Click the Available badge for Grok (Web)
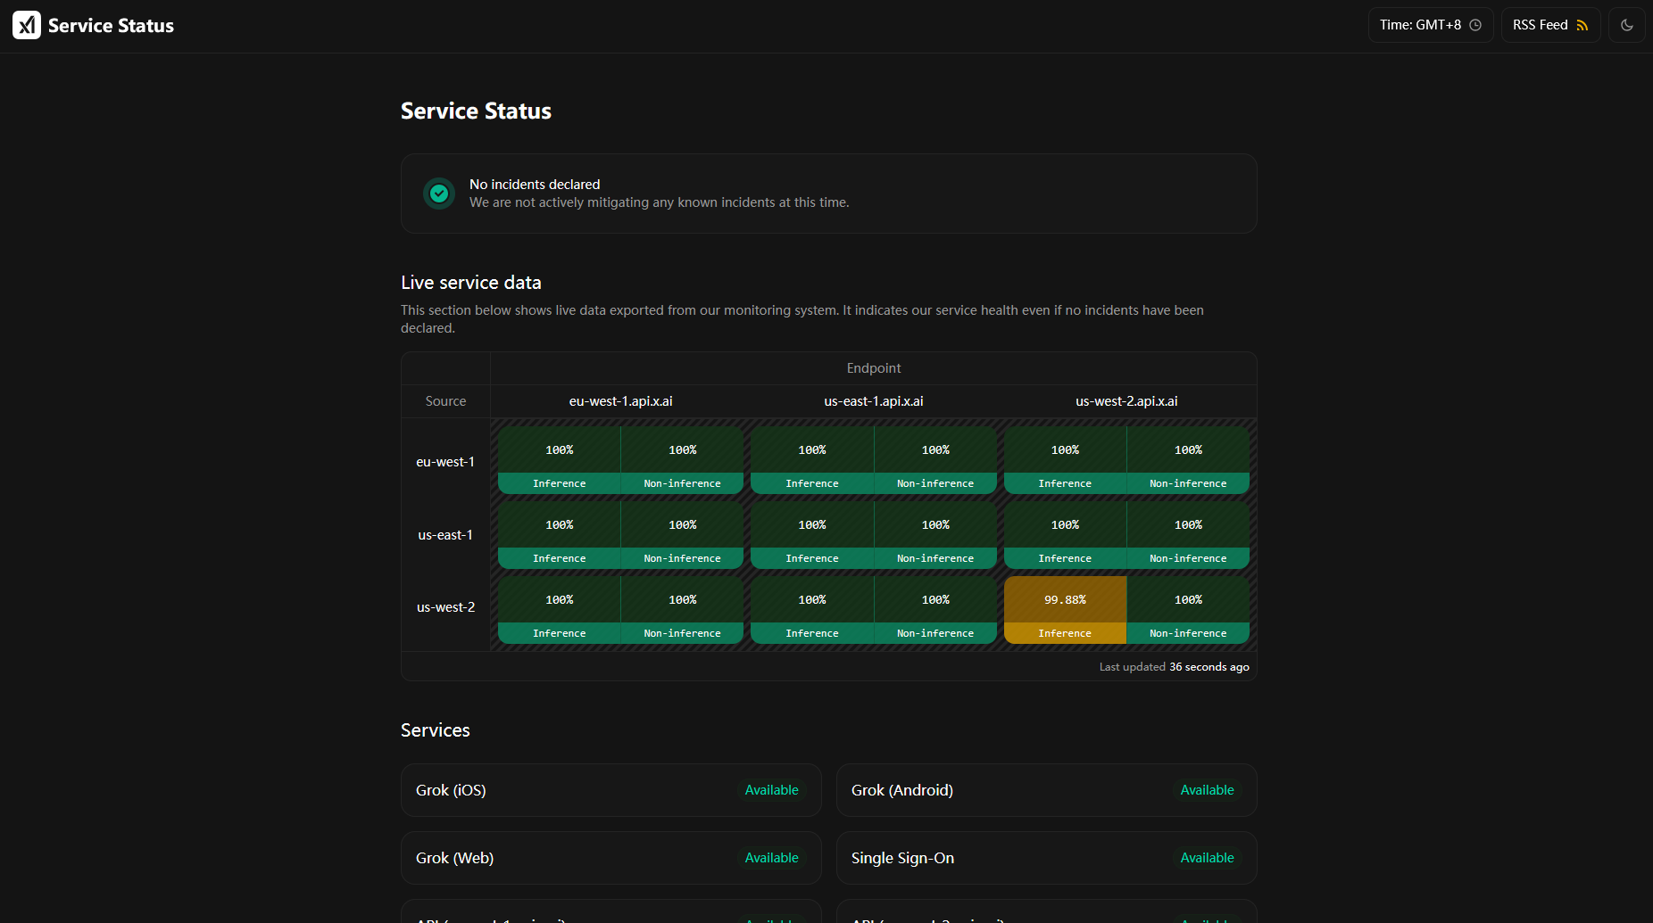 click(772, 858)
